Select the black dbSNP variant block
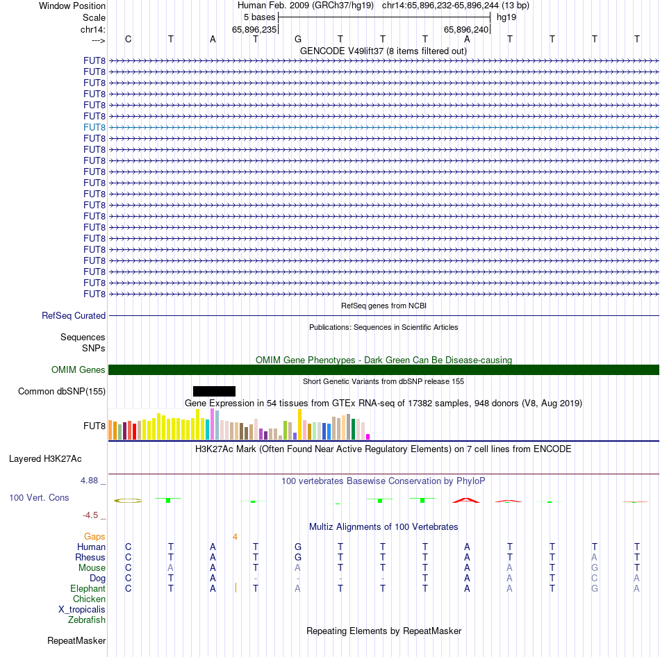660x657 pixels. click(214, 392)
